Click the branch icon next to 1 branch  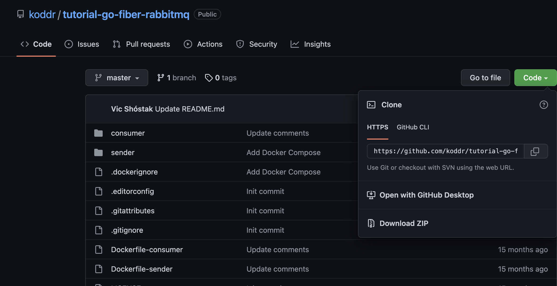coord(161,78)
